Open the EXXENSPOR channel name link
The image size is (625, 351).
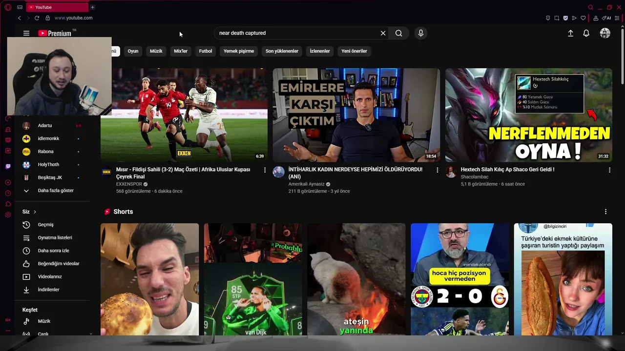coord(129,184)
